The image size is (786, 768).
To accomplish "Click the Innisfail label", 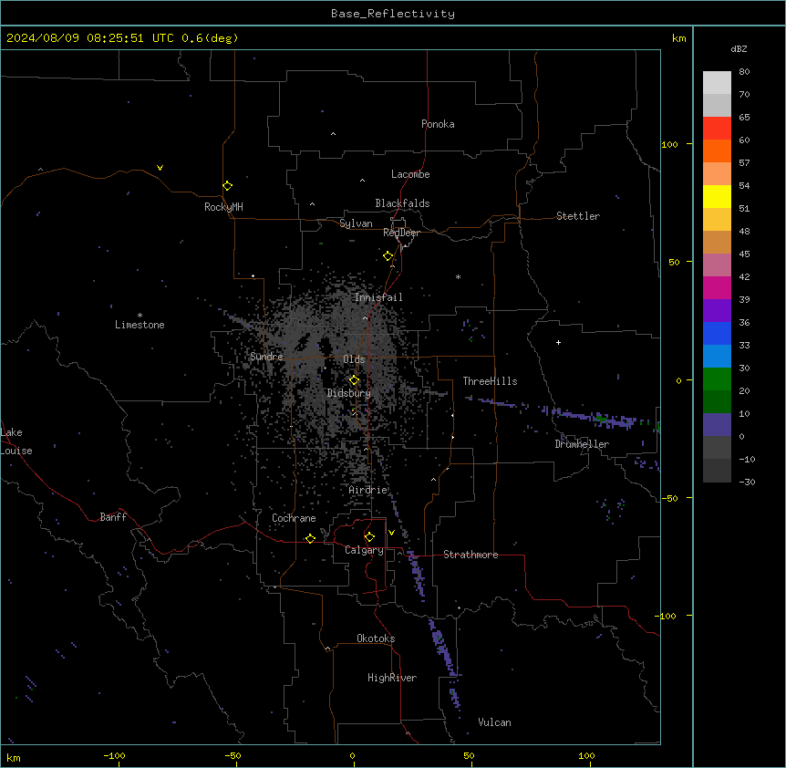I will [378, 297].
